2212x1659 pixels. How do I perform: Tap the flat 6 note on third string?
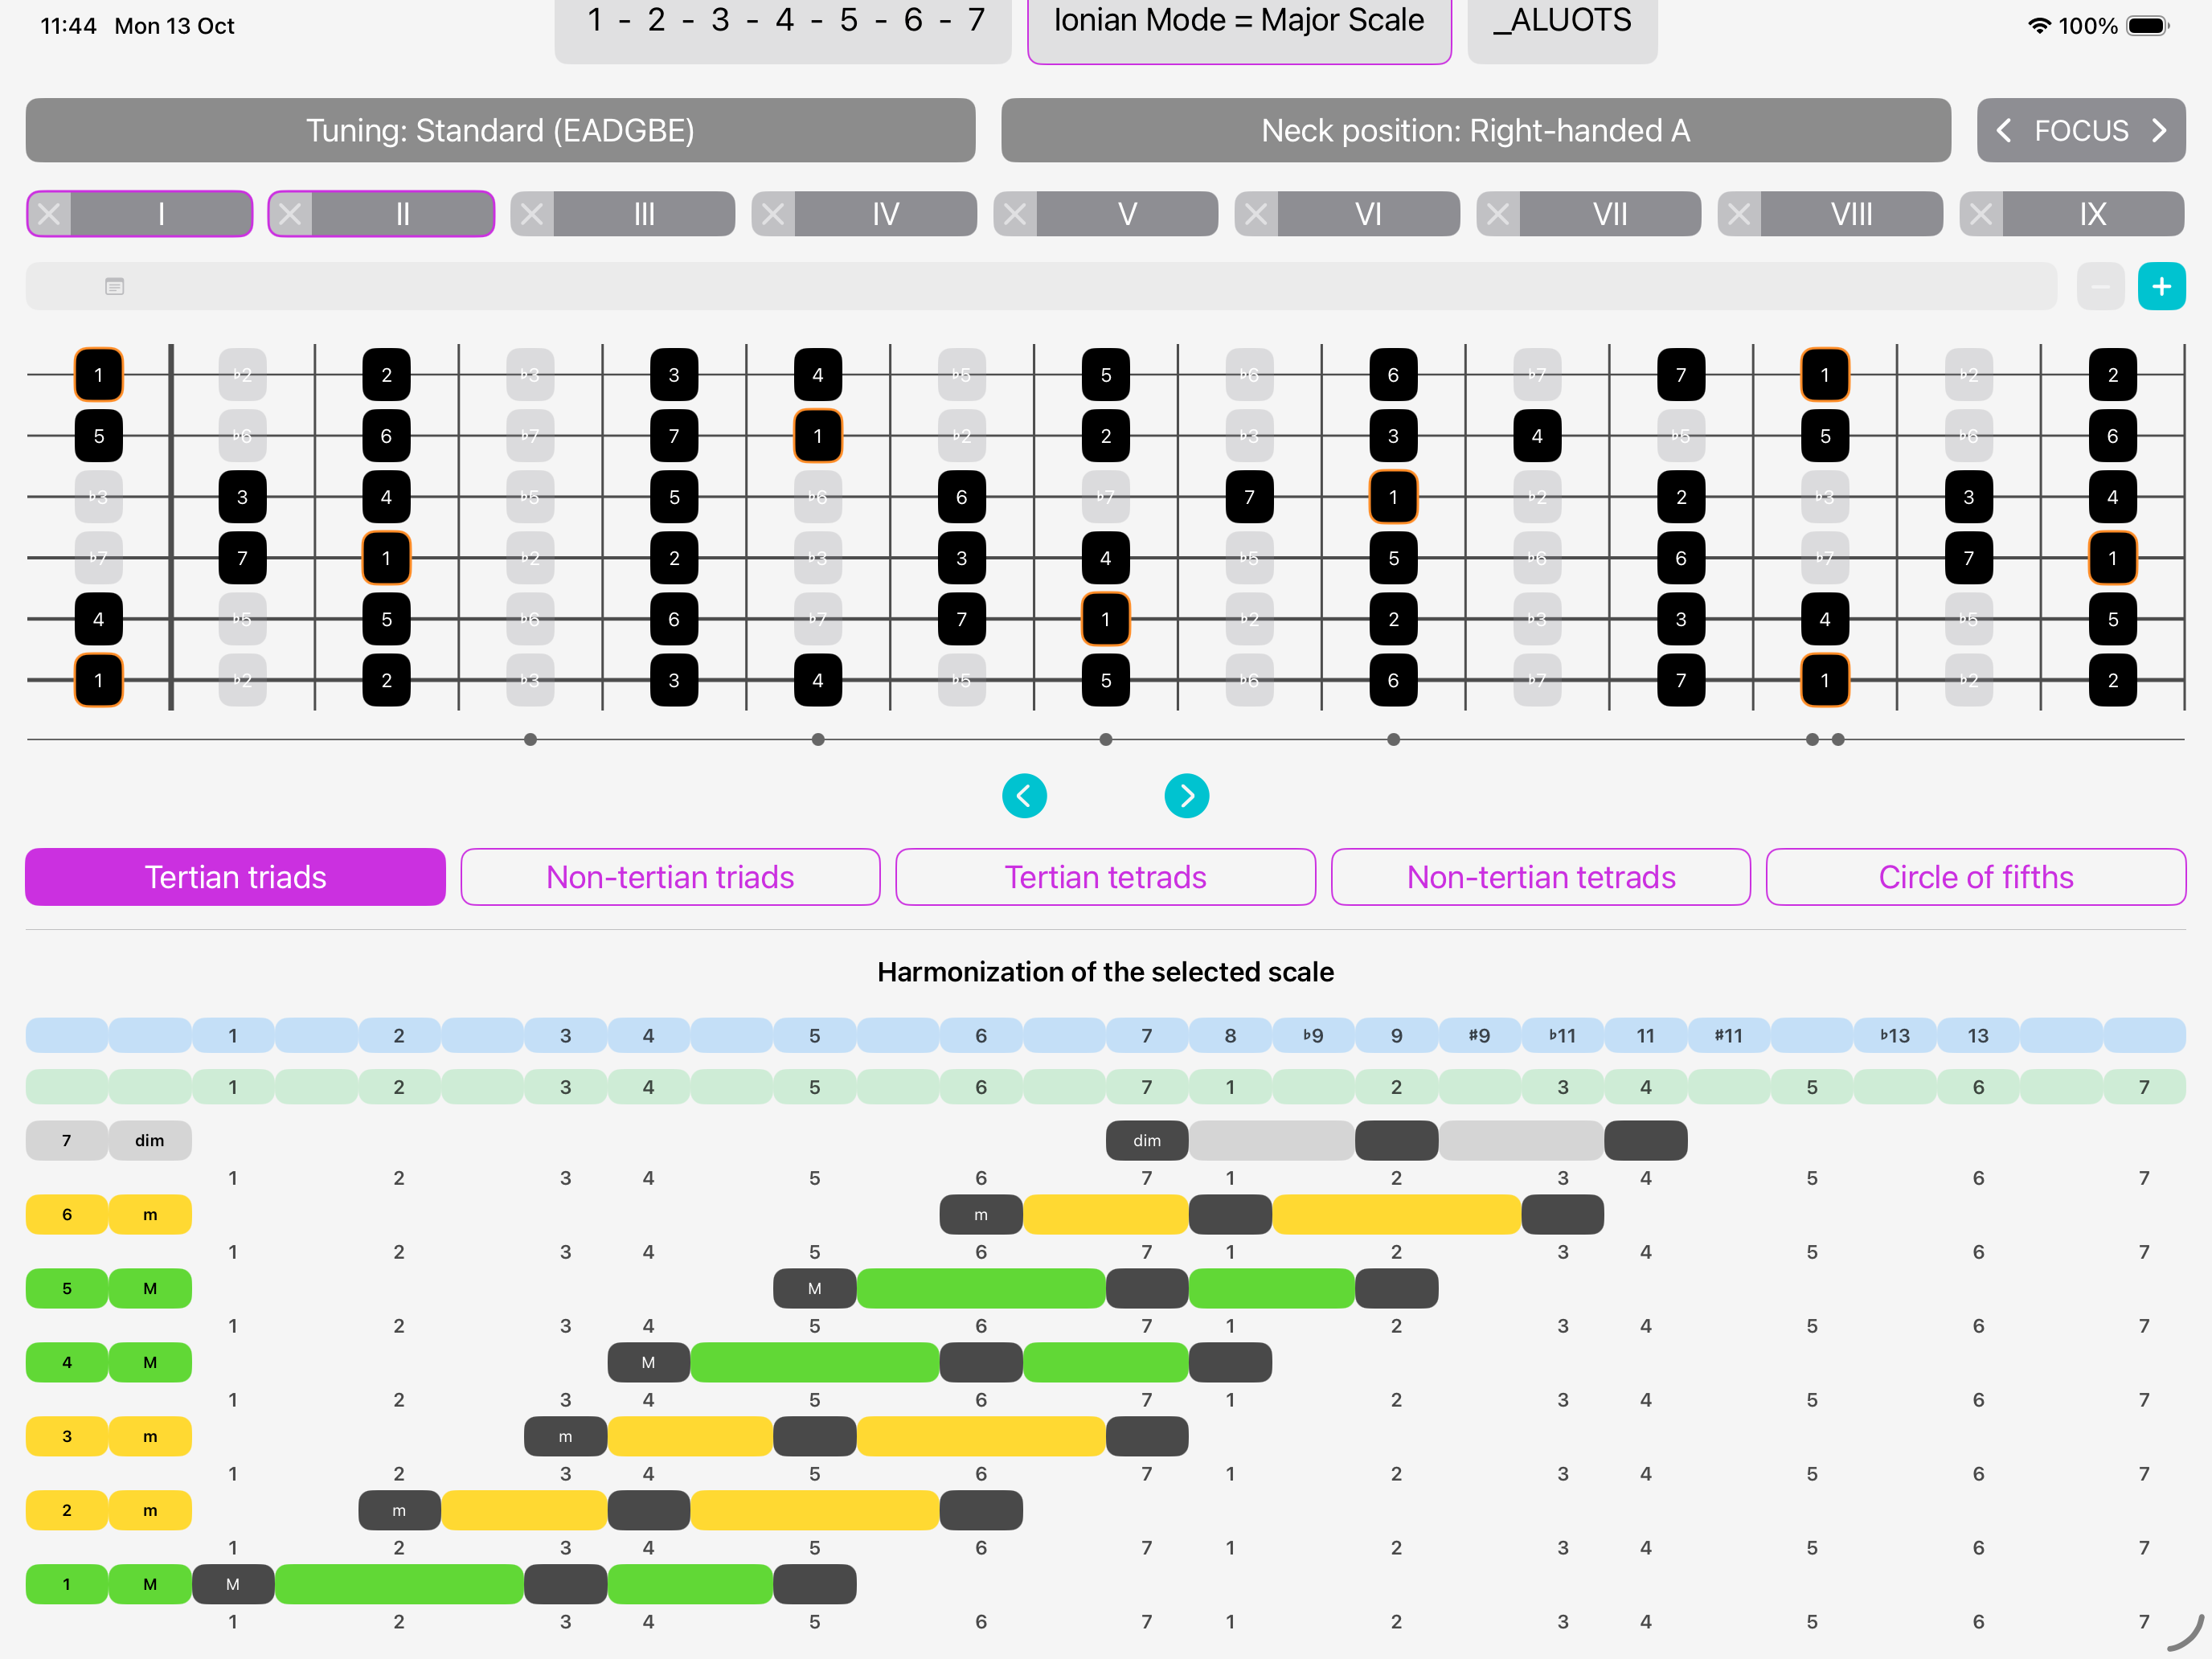click(817, 497)
